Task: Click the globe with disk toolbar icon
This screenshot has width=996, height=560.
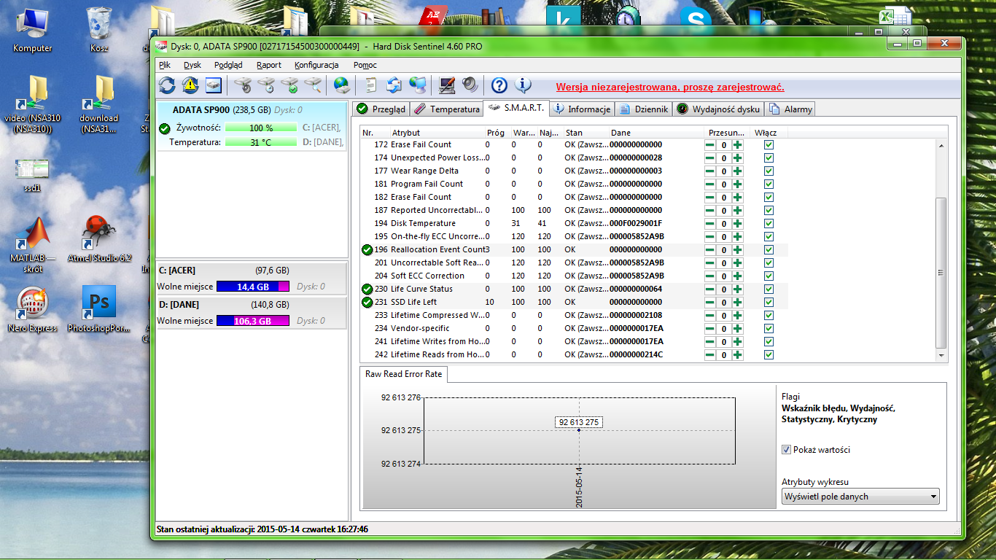Action: pos(341,85)
